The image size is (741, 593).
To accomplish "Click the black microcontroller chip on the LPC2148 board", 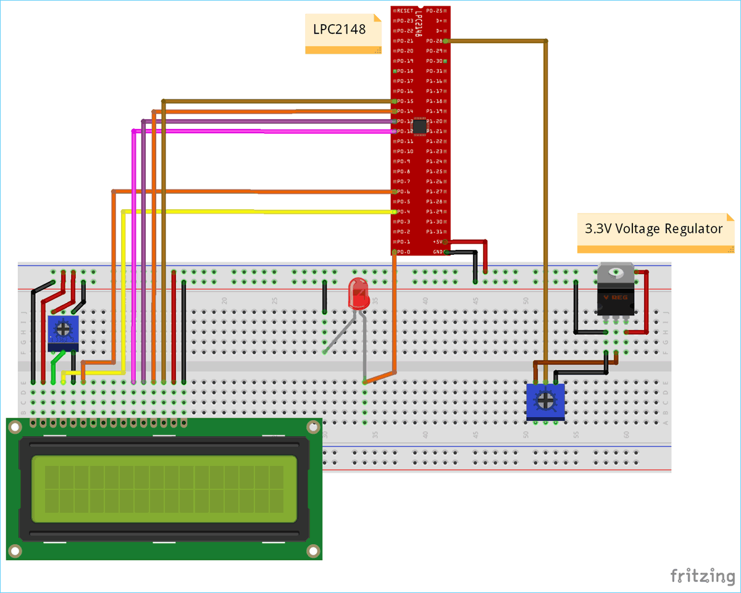I will coord(419,126).
